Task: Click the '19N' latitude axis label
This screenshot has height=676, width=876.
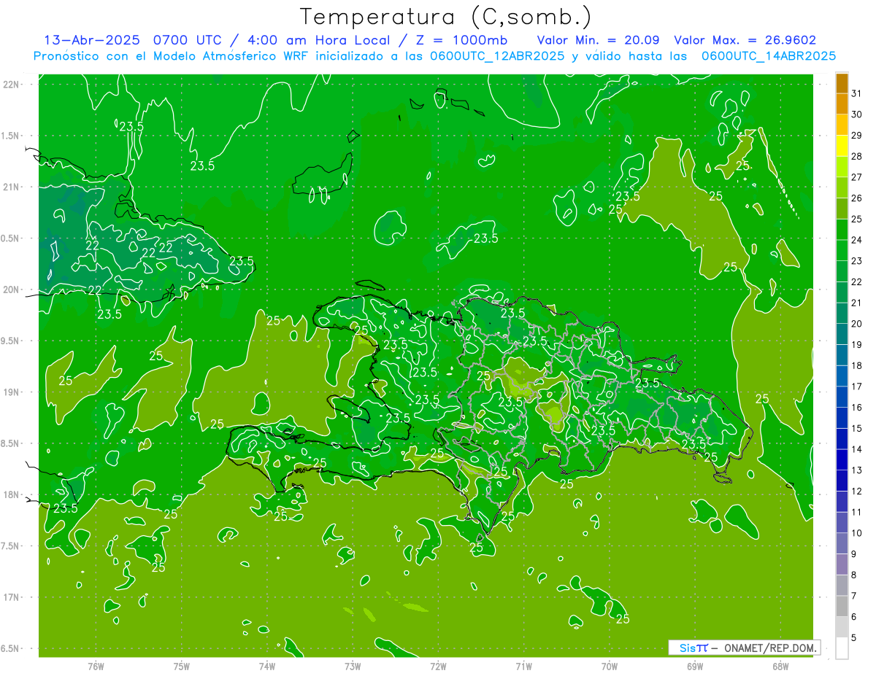Action: coord(12,392)
